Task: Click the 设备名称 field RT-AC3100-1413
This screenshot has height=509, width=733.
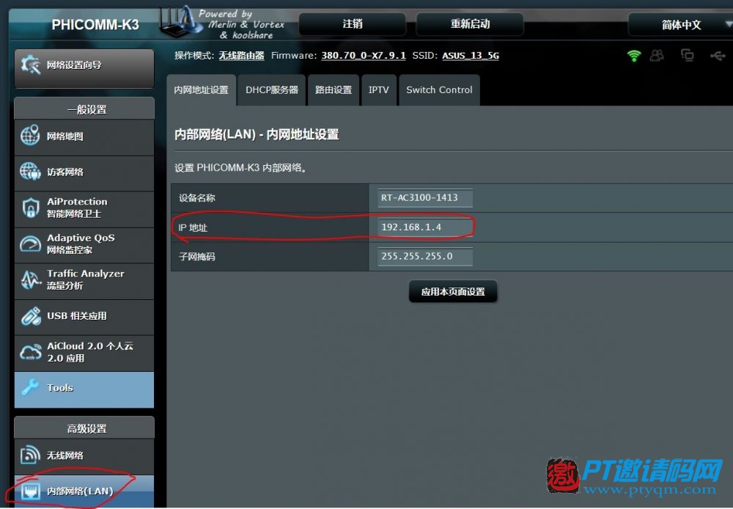Action: [x=425, y=197]
